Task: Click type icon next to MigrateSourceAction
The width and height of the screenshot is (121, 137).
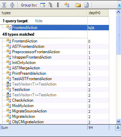Action: [9, 111]
